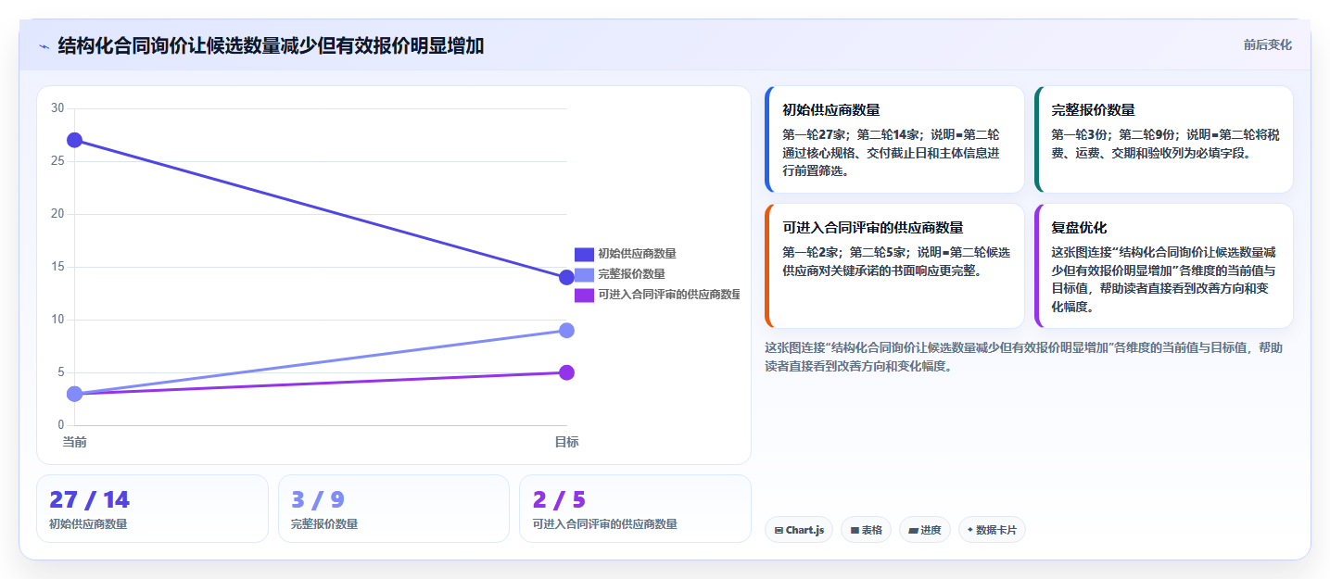Click the Chart.js tag
The height and width of the screenshot is (579, 1330).
click(799, 530)
